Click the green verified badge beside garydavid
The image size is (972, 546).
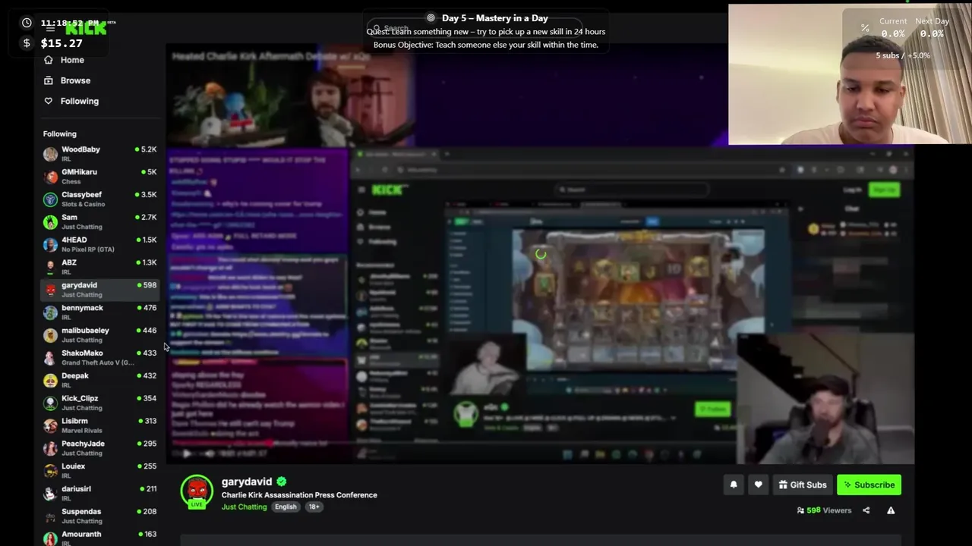click(x=282, y=482)
